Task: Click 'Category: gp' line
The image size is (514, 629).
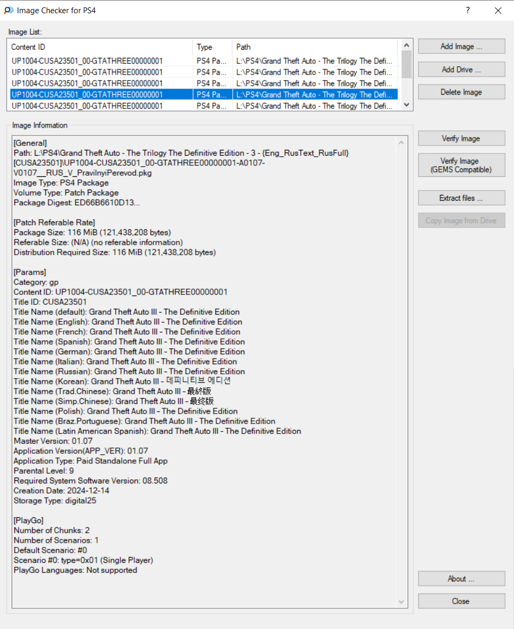Action: [36, 282]
